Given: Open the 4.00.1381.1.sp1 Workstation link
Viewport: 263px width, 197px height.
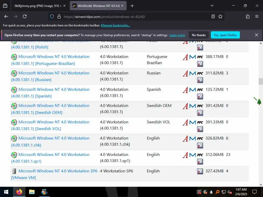Looking at the screenshot, I should (x=50, y=158).
